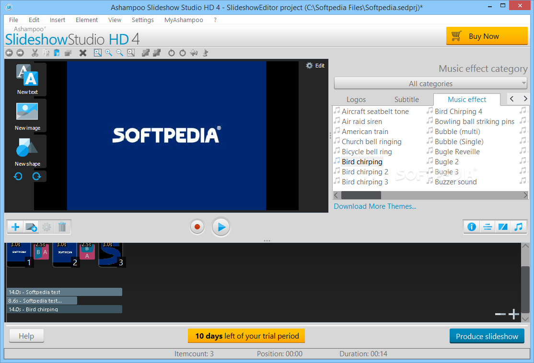Click the zoom selection dashed magnifier icon
The height and width of the screenshot is (363, 534).
pyautogui.click(x=131, y=53)
